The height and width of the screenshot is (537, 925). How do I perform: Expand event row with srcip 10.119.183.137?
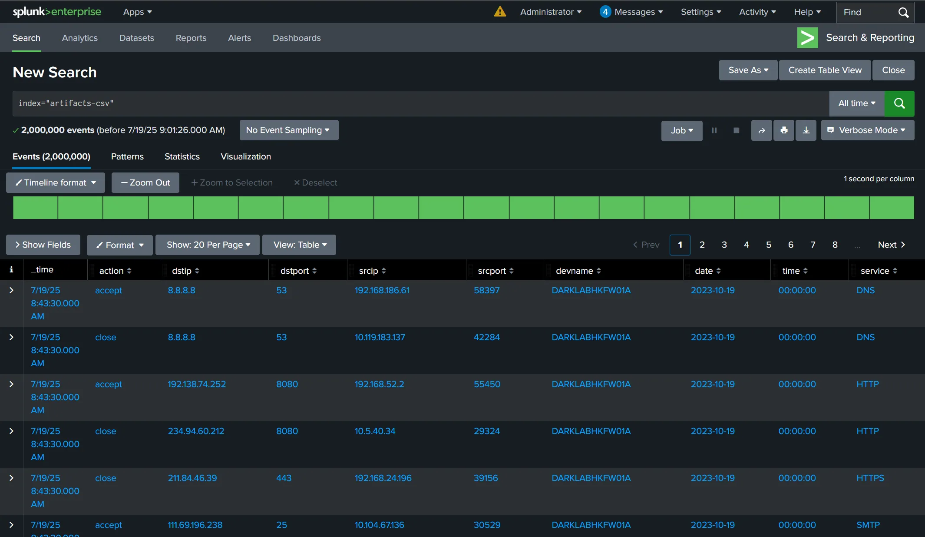[x=11, y=337]
